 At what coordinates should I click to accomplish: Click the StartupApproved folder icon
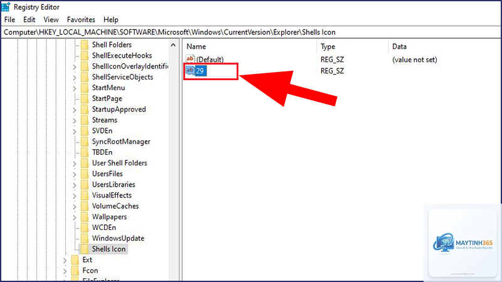coord(85,109)
